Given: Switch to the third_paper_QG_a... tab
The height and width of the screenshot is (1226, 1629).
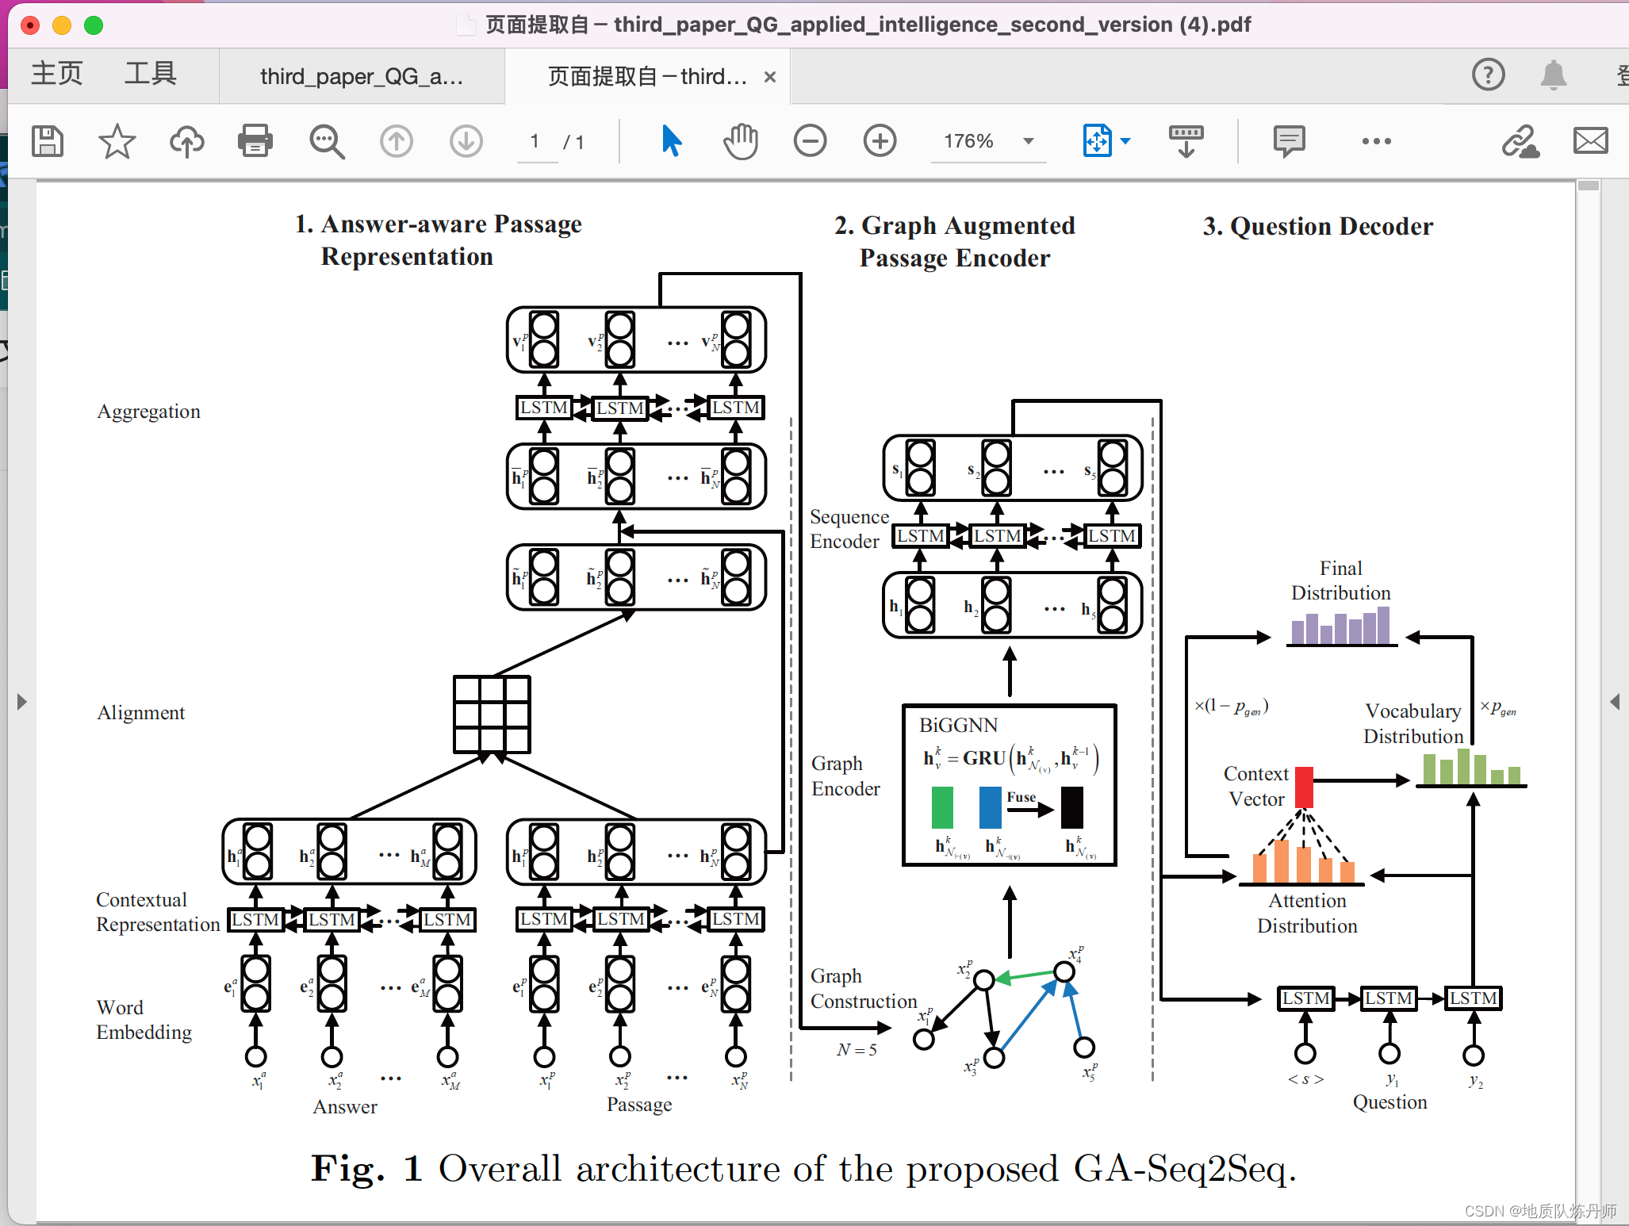Looking at the screenshot, I should 361,76.
